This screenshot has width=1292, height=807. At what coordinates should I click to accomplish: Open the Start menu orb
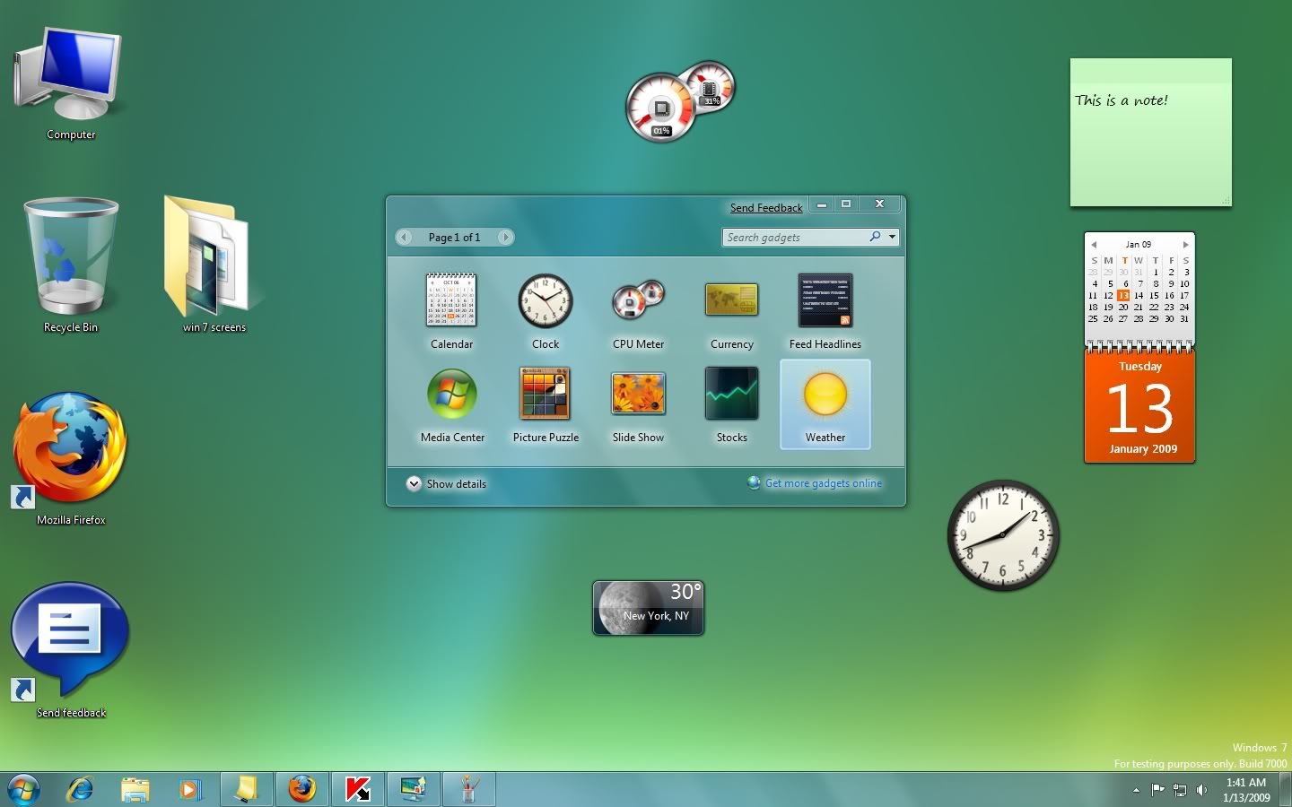click(23, 789)
